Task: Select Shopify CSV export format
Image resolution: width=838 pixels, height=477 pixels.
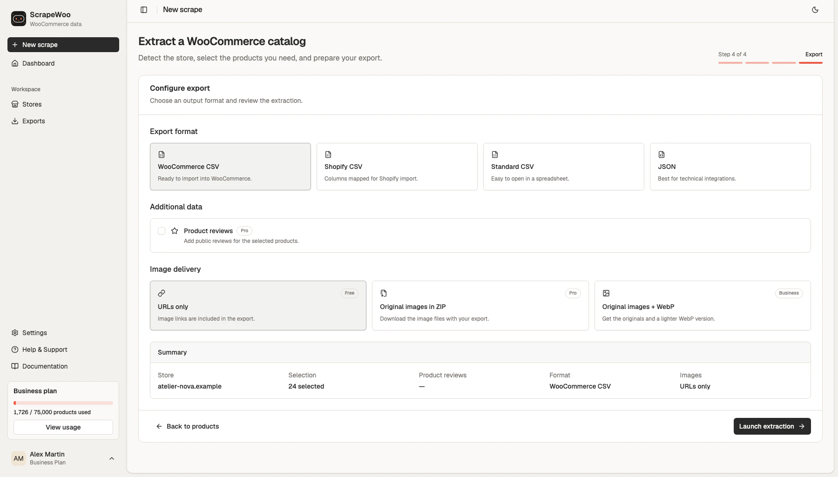Action: pyautogui.click(x=397, y=167)
